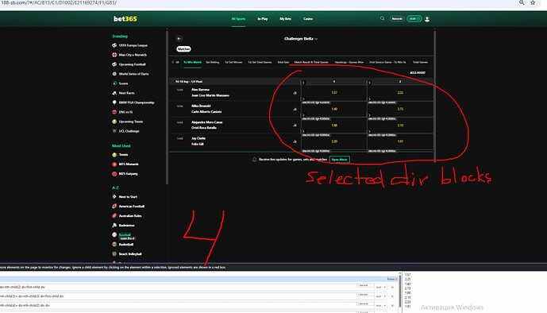Click Tennis icon under Most Used
547x313 pixels.
pos(114,155)
